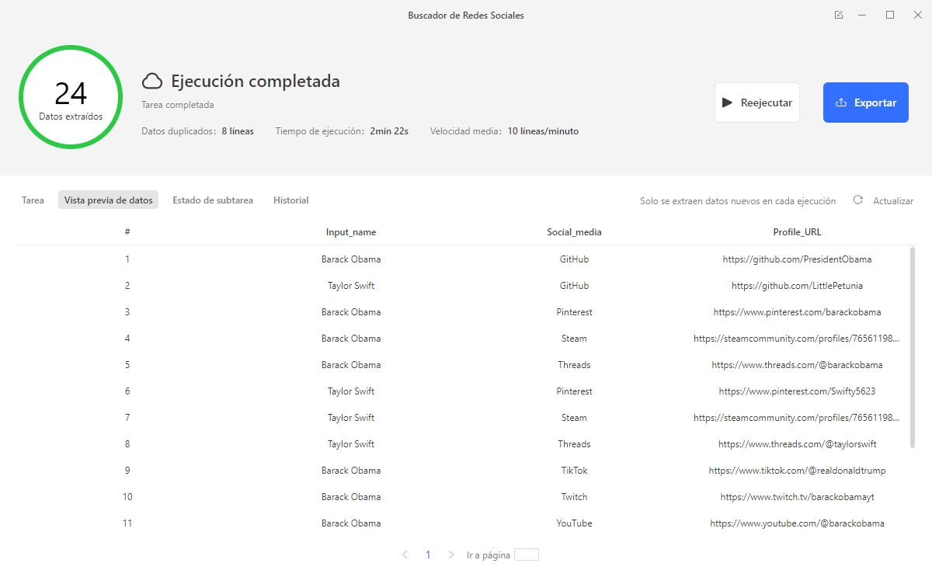This screenshot has height=570, width=932.
Task: Click the cloud status icon
Action: coord(152,82)
